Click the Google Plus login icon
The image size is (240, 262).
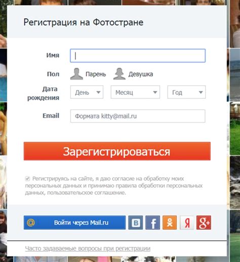point(204,223)
